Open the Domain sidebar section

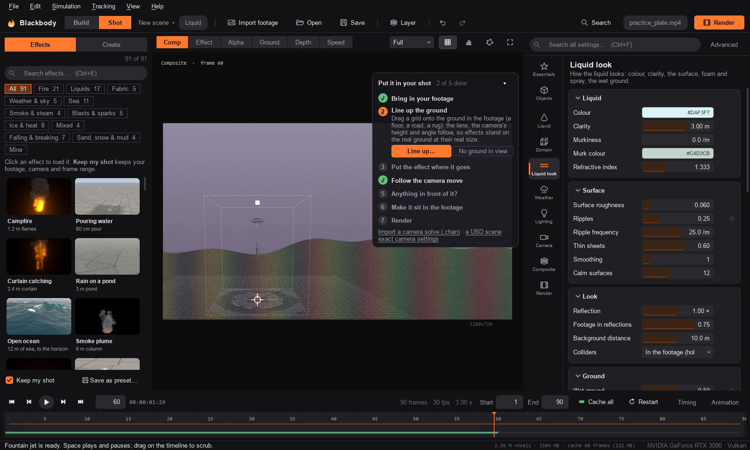coord(544,145)
